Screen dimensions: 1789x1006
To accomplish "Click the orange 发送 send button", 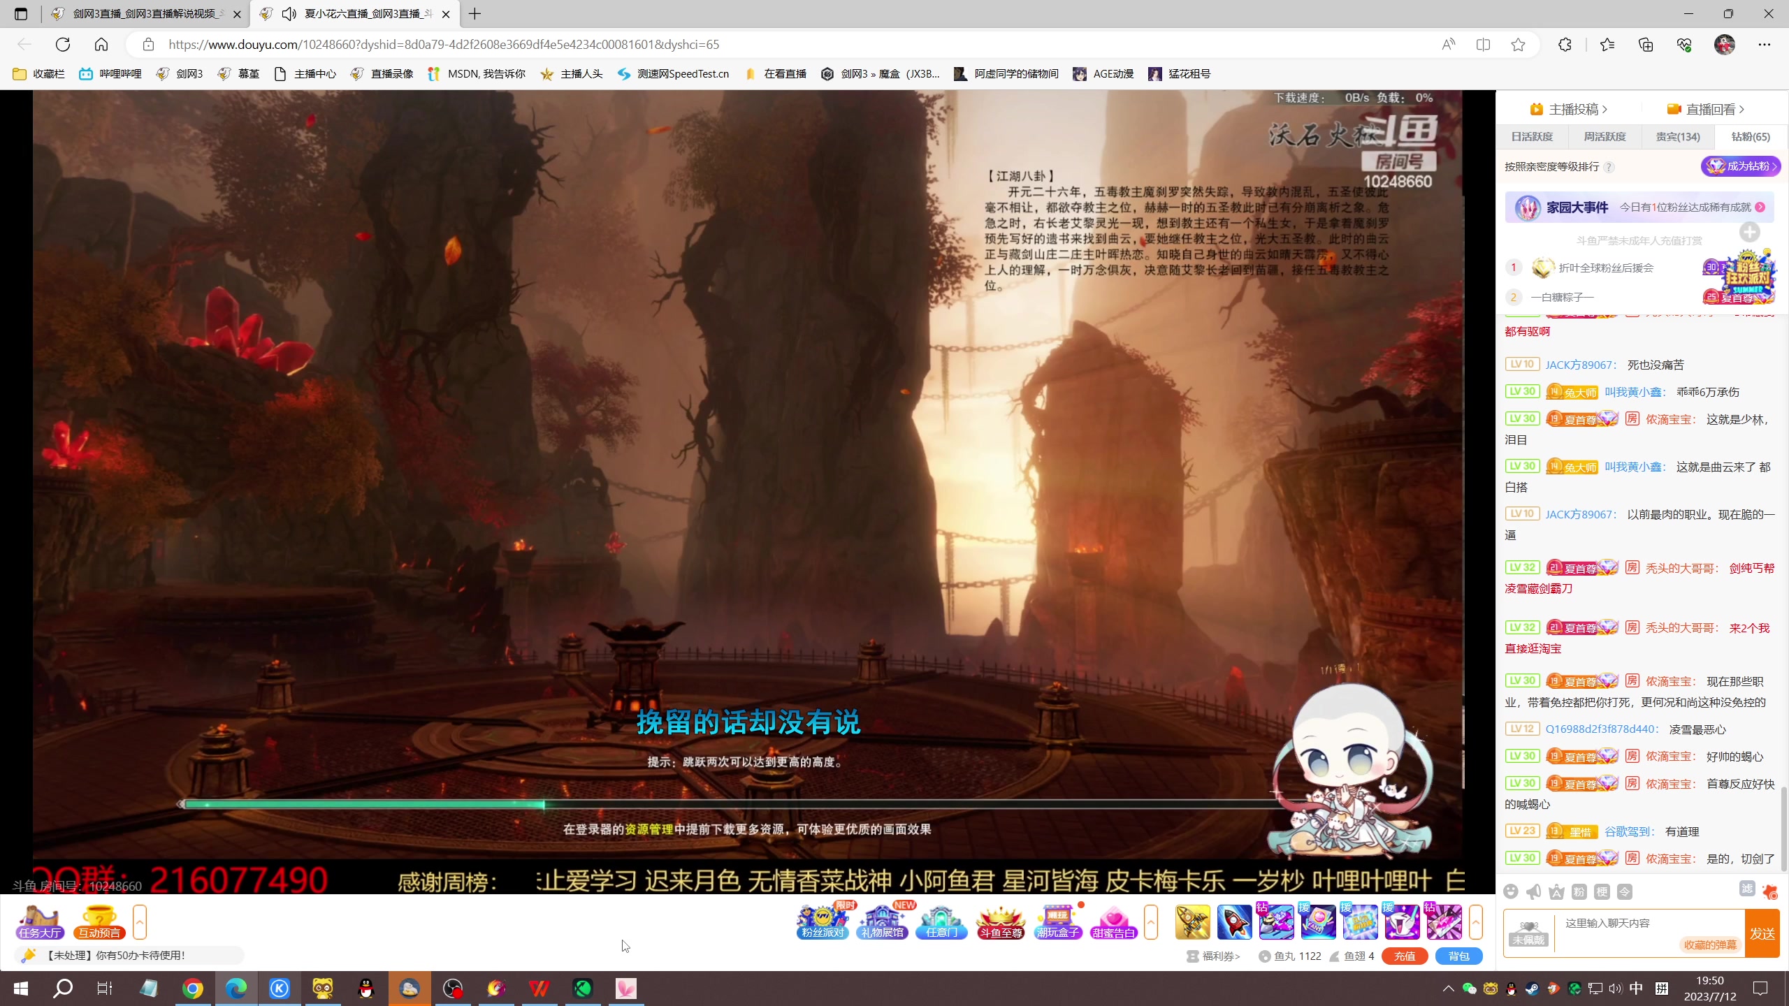I will [1762, 933].
